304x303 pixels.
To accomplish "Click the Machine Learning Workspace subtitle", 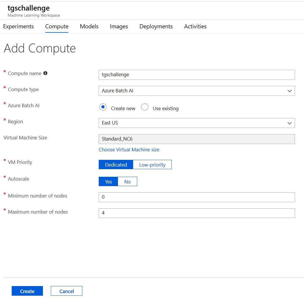I will [34, 15].
